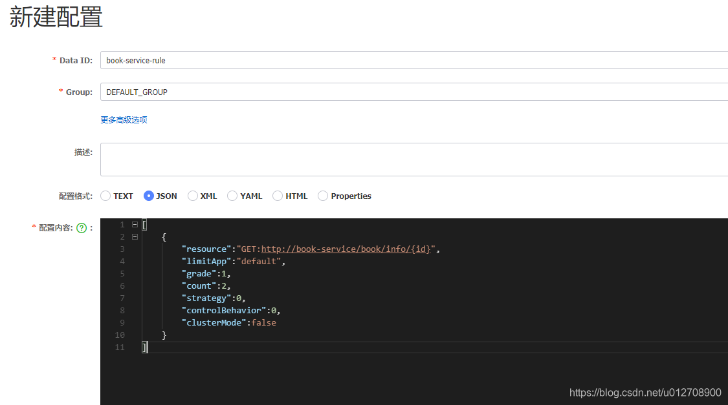Click into the 描述 description textarea
The width and height of the screenshot is (728, 405).
[414, 160]
